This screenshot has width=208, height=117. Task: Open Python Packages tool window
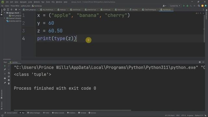click(34, 113)
